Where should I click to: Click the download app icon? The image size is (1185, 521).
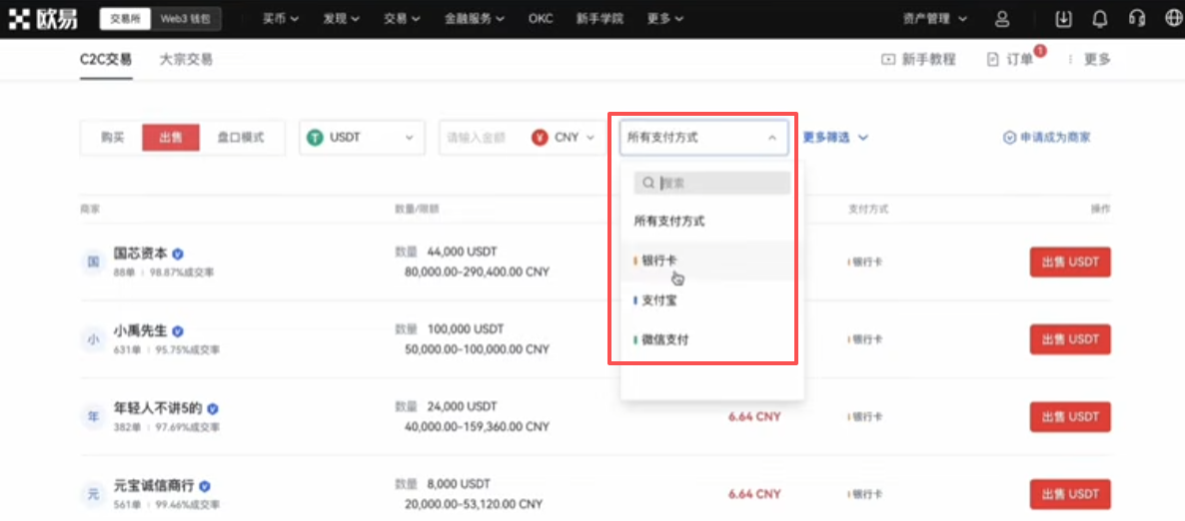[1063, 19]
